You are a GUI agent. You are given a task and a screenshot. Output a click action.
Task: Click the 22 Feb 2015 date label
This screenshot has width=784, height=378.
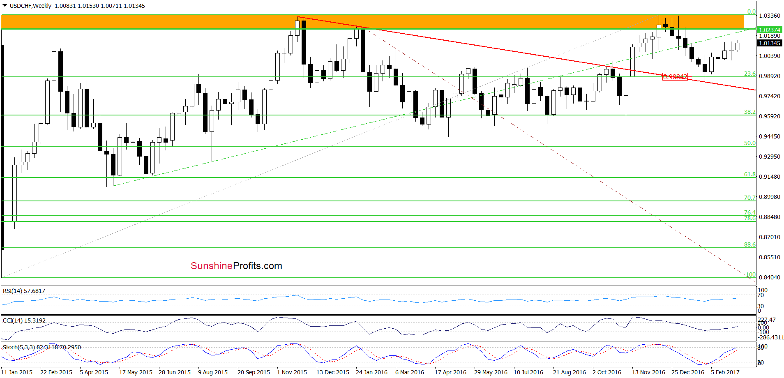pos(56,372)
